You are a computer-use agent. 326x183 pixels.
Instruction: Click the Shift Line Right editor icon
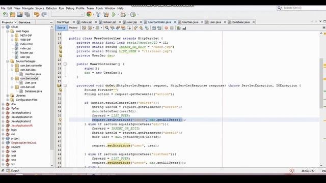pyautogui.click(x=159, y=28)
